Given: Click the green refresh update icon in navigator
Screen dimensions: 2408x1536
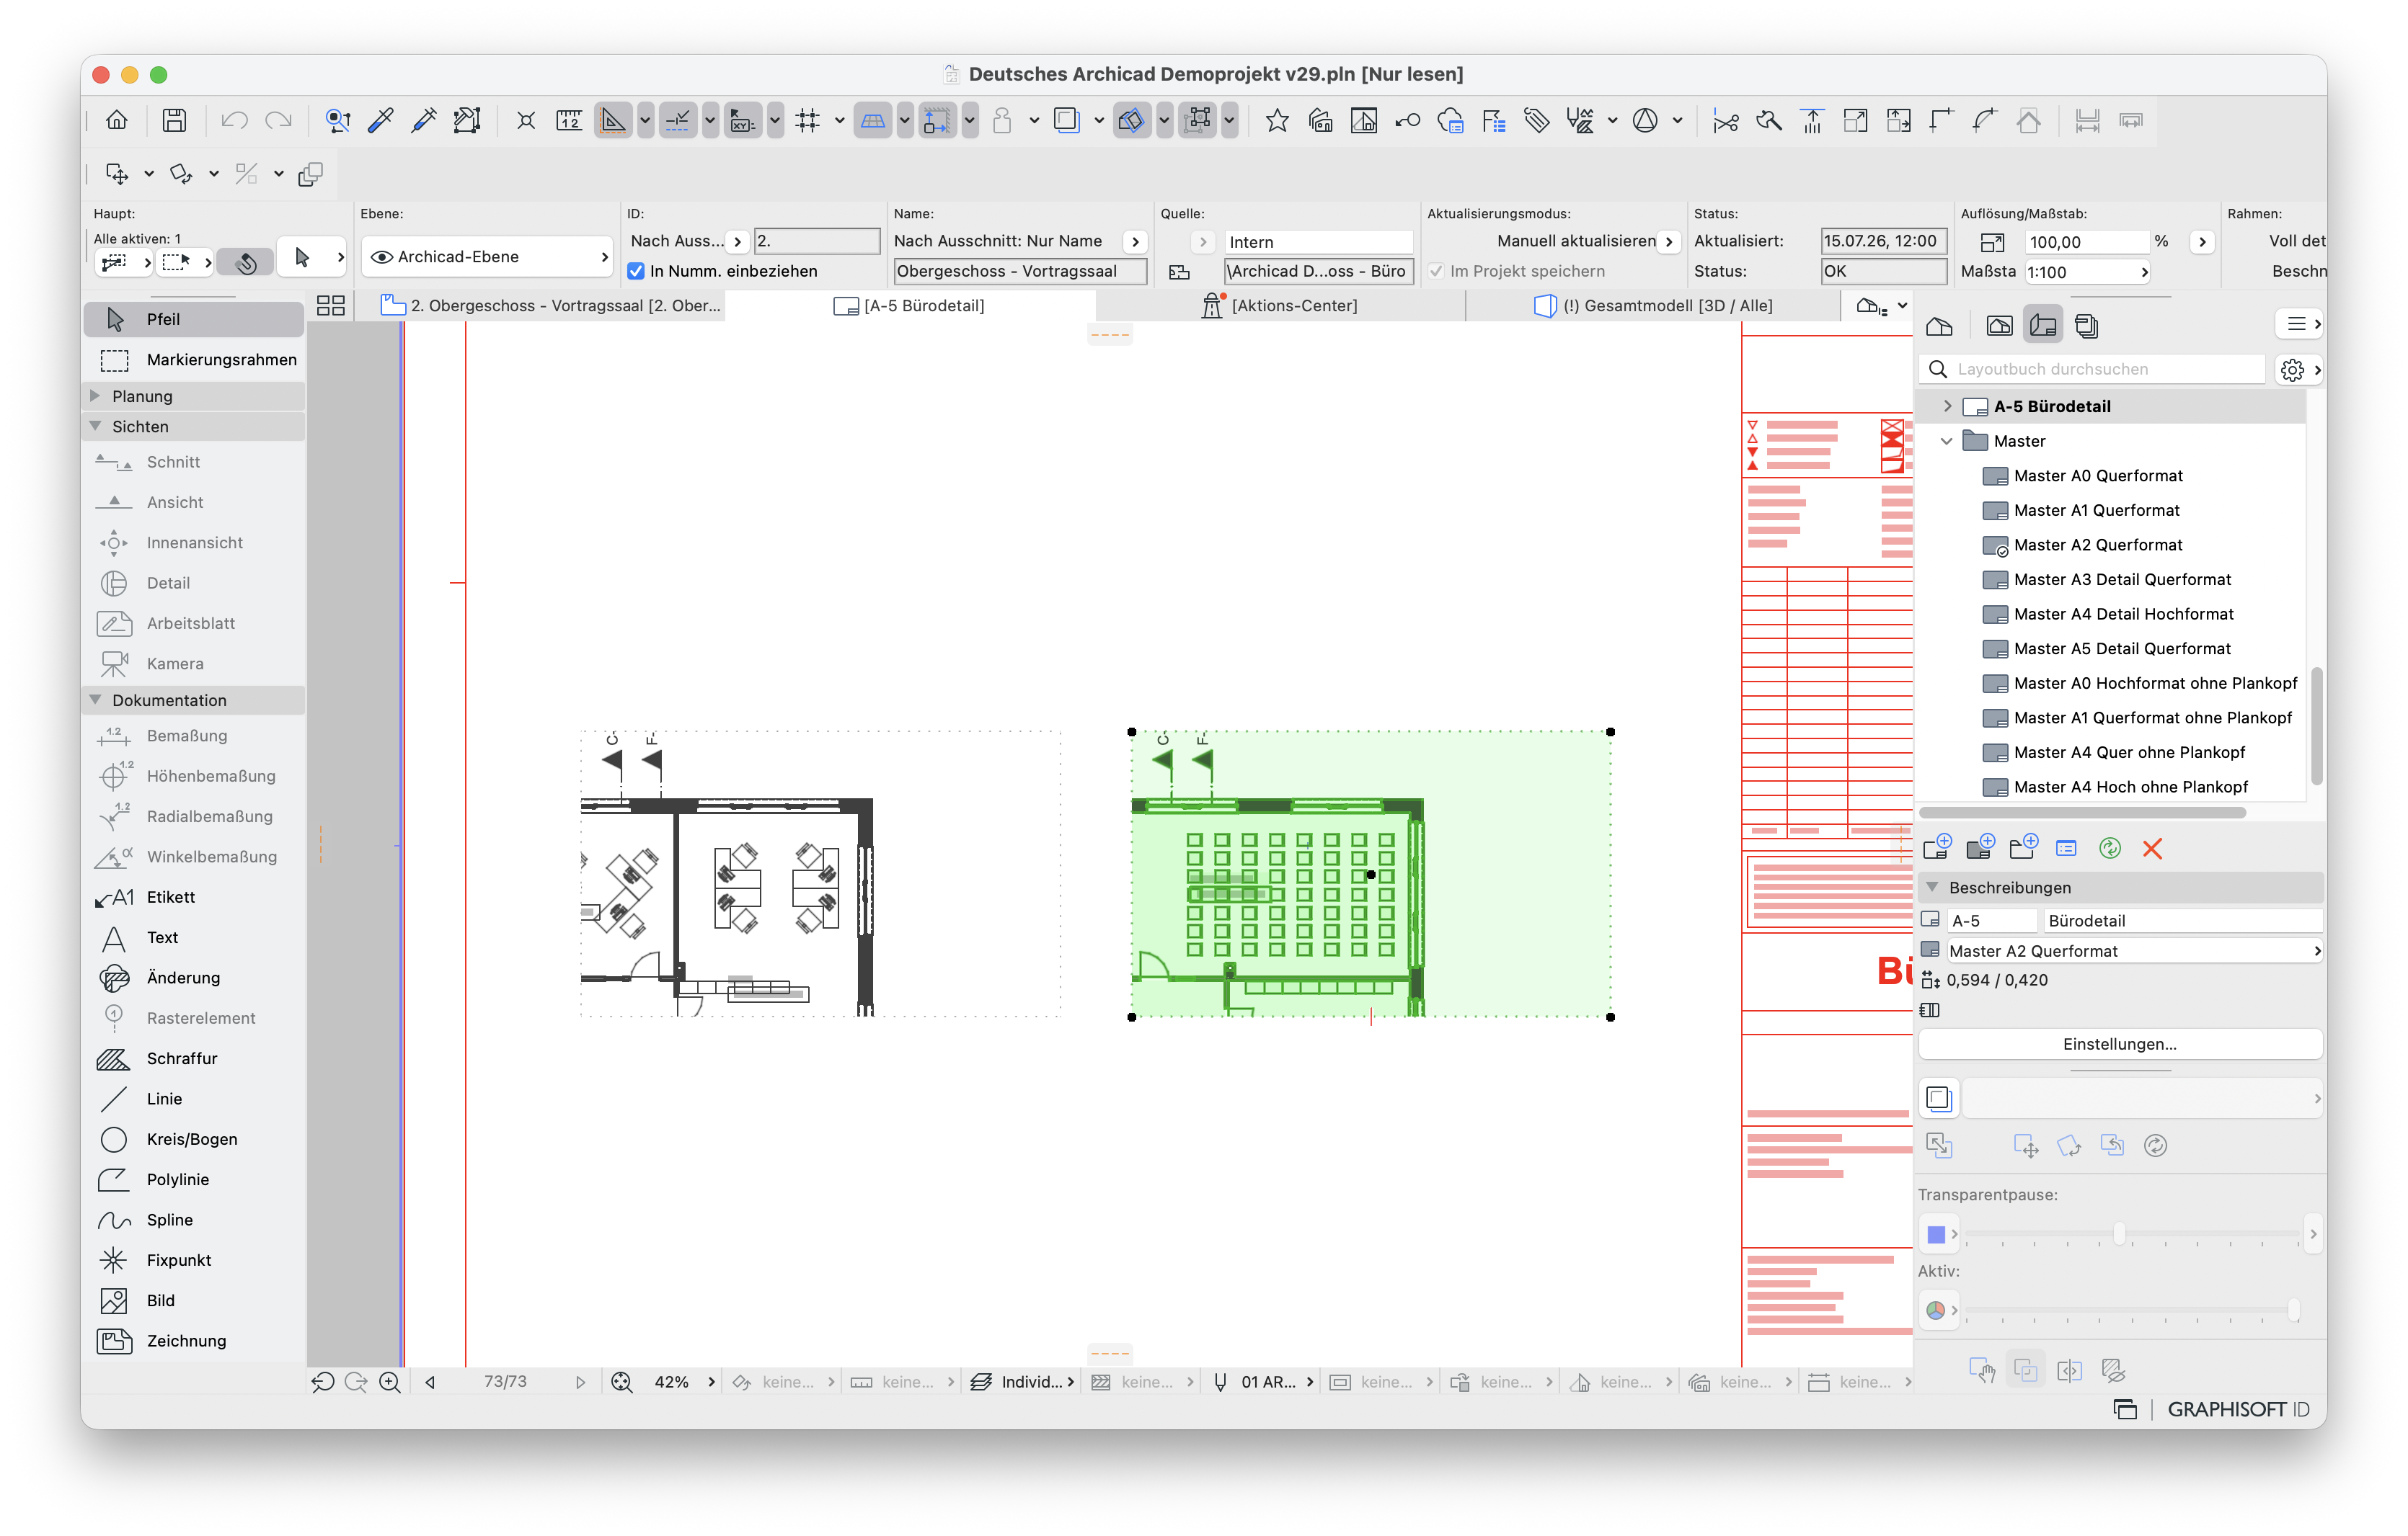Looking at the screenshot, I should coord(2109,849).
